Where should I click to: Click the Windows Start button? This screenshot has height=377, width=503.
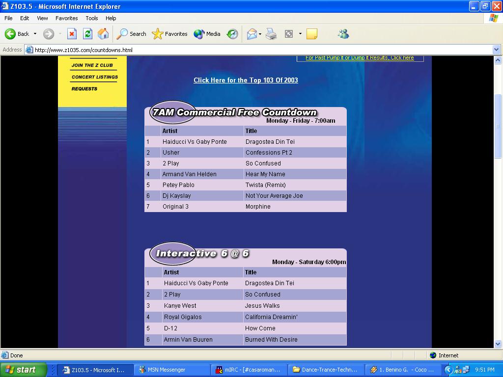click(23, 370)
